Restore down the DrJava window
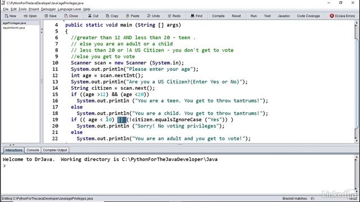 tap(341, 3)
